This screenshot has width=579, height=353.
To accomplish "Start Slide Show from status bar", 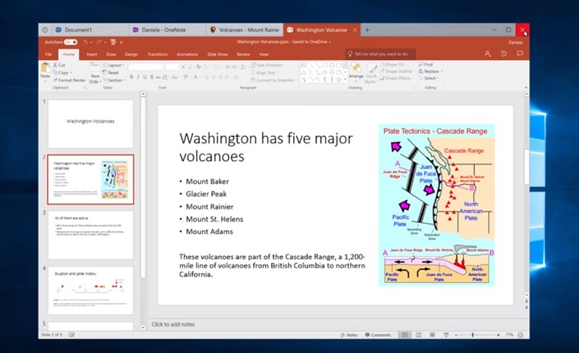I will coord(446,335).
